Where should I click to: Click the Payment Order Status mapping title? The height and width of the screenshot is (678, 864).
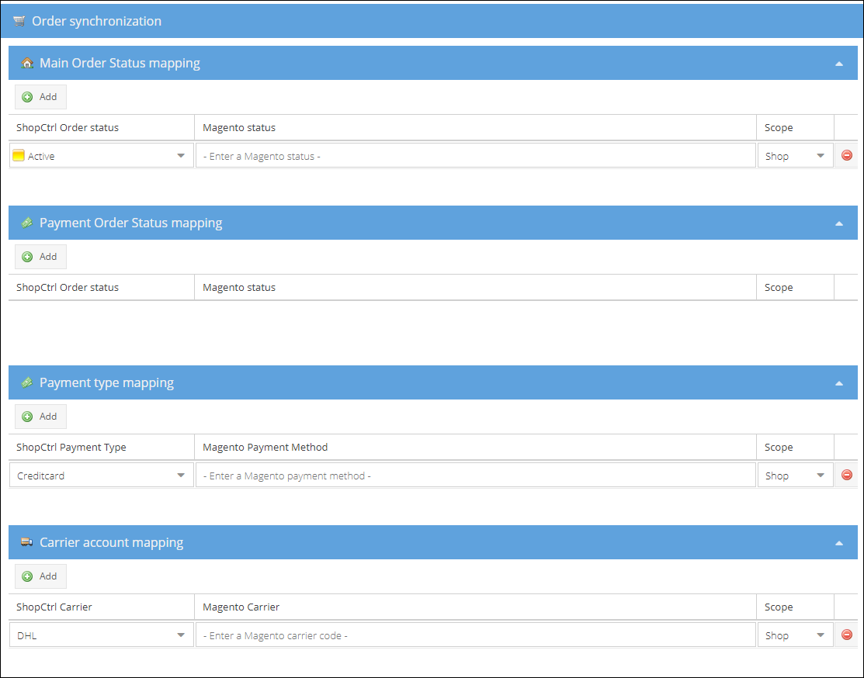[130, 223]
